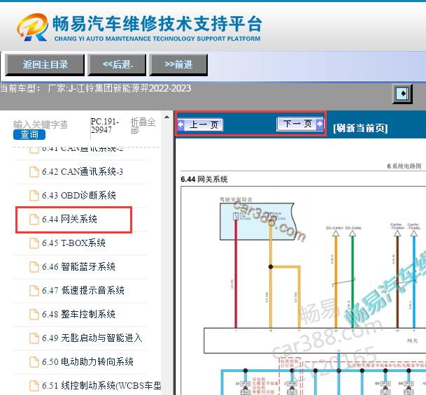Click document icon beside 6.51 线控制动系统
This screenshot has width=426, height=395.
34,385
